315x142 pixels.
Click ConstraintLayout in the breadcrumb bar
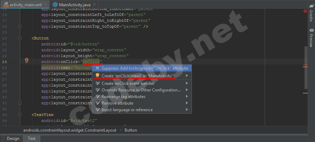pyautogui.click(x=70, y=130)
